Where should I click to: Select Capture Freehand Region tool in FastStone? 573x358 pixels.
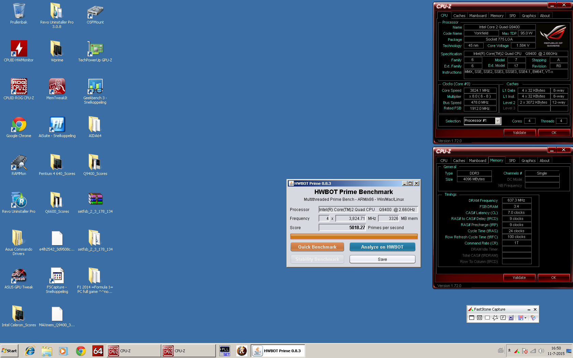(x=495, y=318)
